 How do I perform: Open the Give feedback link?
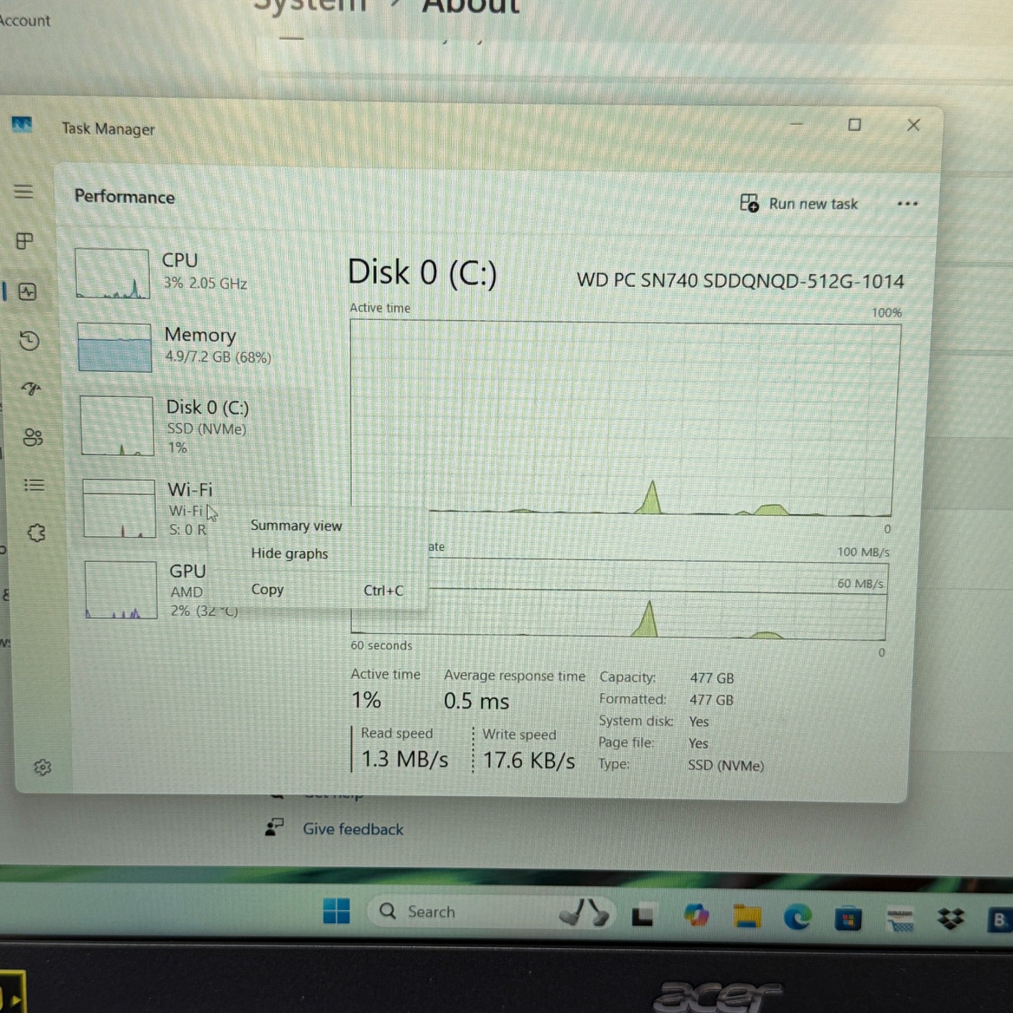pyautogui.click(x=352, y=829)
